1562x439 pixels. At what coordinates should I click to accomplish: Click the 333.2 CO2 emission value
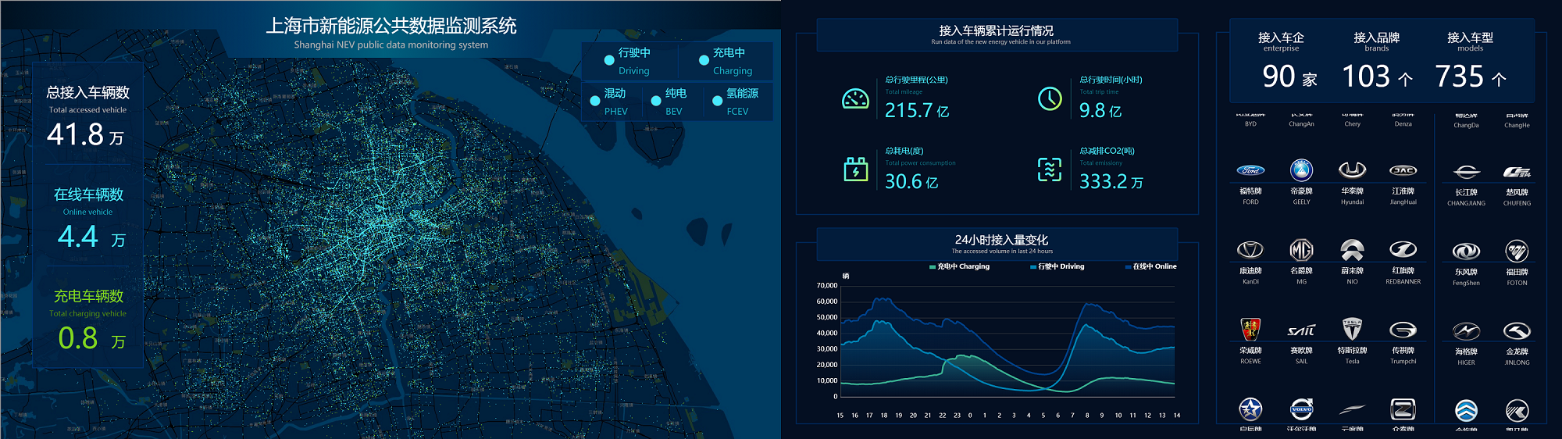[1103, 181]
